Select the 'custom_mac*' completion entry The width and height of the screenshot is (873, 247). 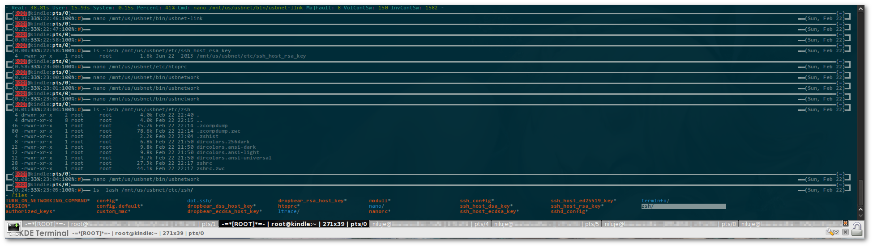(114, 212)
